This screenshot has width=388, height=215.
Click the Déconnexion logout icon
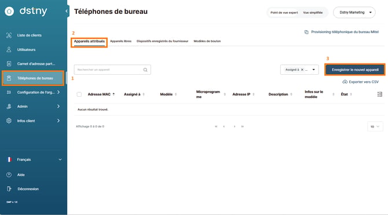tap(9, 189)
